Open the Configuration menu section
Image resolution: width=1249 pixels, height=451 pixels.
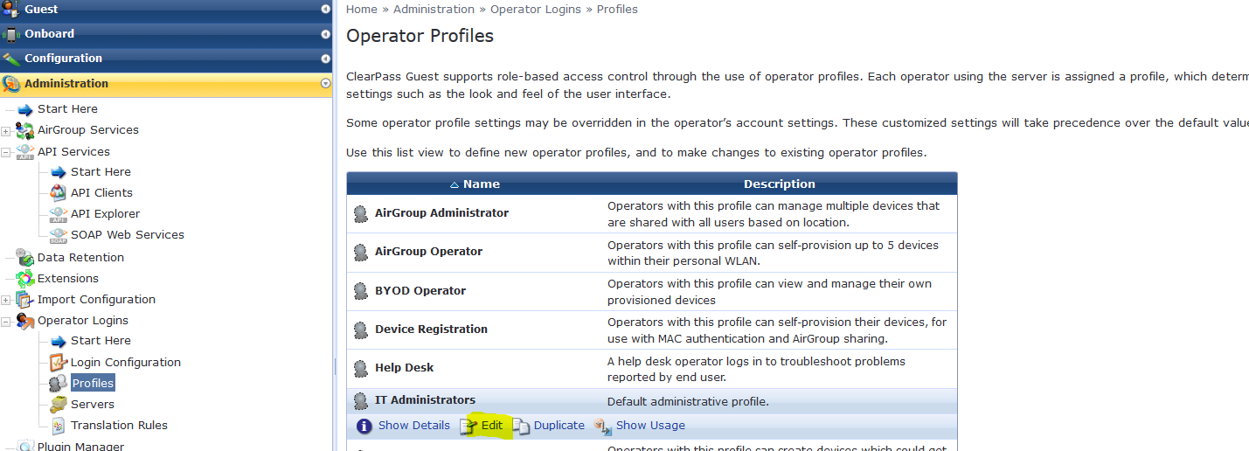166,59
